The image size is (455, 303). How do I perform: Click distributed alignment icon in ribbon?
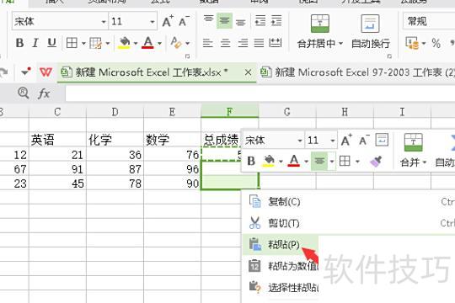pyautogui.click(x=275, y=43)
